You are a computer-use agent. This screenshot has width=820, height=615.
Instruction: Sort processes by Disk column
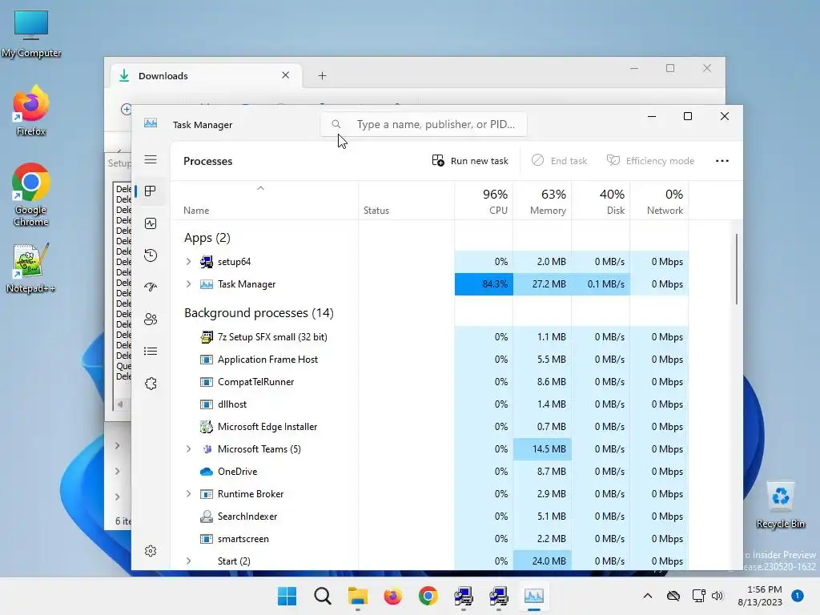601,201
